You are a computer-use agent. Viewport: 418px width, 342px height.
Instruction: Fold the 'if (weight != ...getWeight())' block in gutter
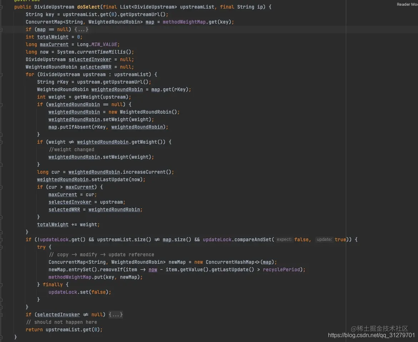coord(1,143)
